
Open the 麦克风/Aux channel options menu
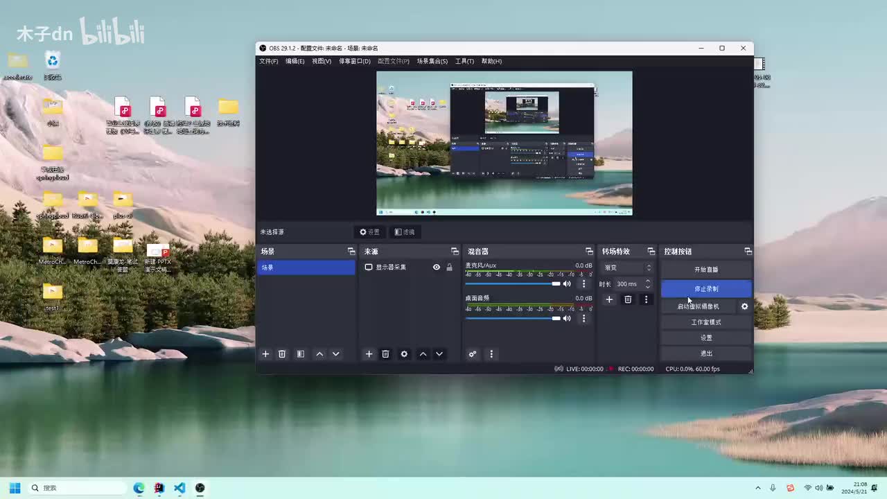[x=583, y=283]
